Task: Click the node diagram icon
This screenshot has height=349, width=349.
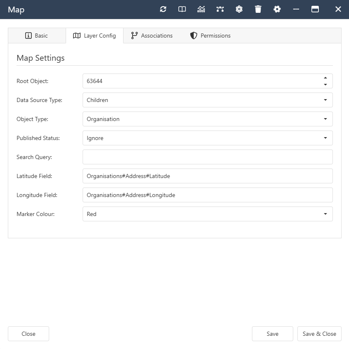Action: pyautogui.click(x=220, y=9)
